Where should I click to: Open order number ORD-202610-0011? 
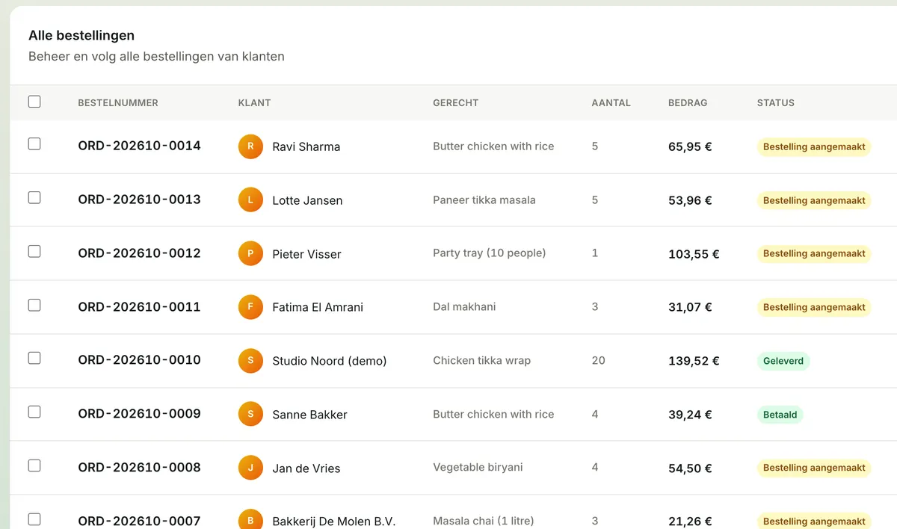coord(139,306)
